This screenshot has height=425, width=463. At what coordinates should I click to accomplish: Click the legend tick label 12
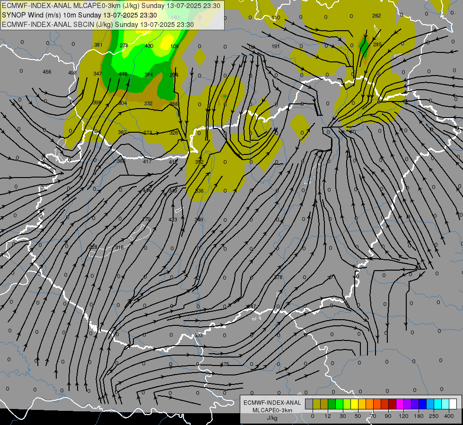click(x=327, y=416)
